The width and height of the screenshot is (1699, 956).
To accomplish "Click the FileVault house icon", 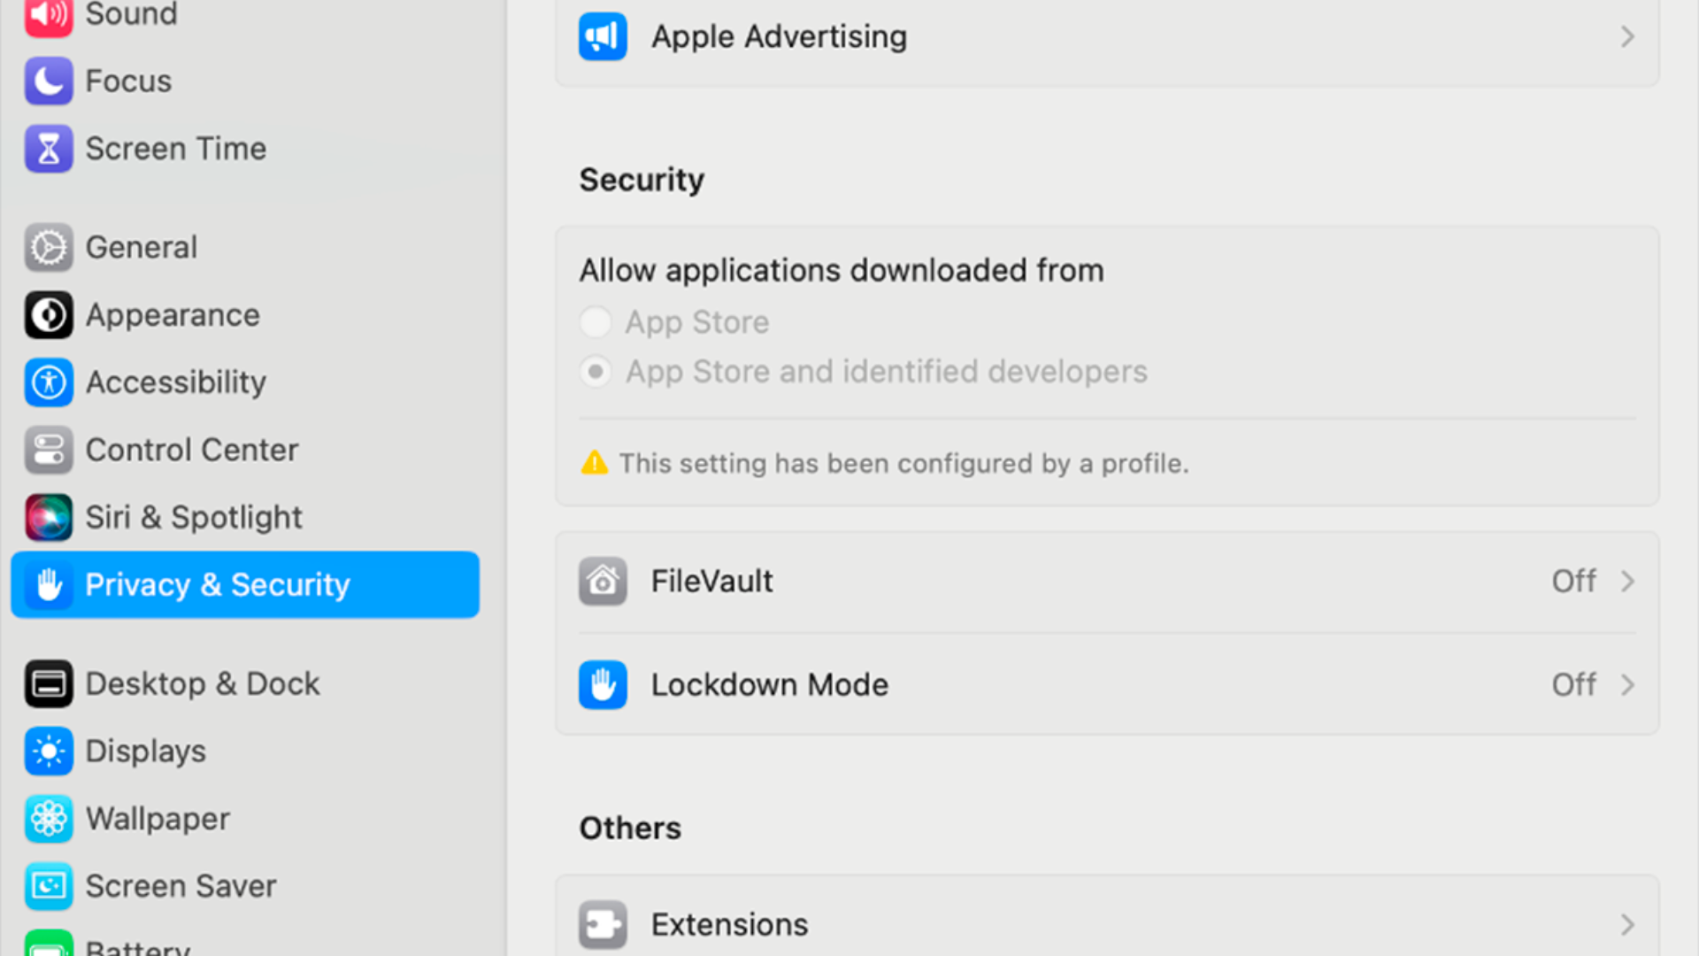I will pos(603,582).
